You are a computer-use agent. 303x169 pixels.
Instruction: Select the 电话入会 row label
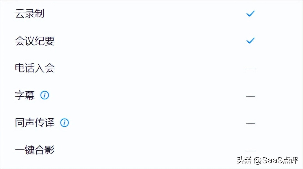[x=34, y=68]
